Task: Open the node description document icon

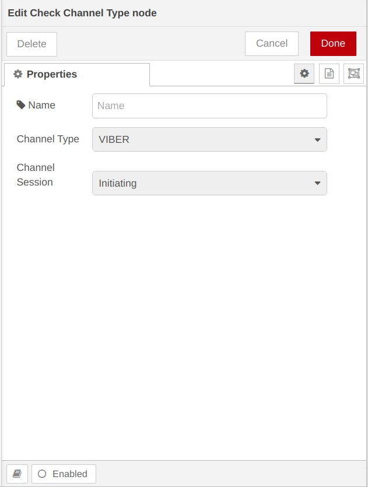Action: pos(329,73)
